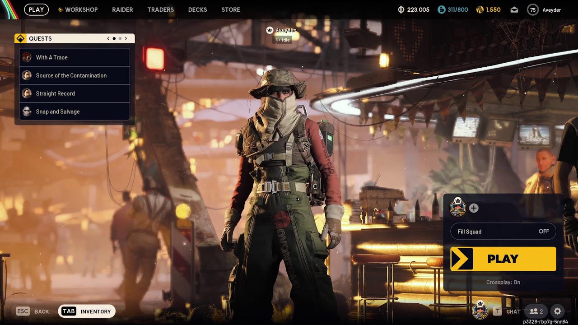Click the 1,550 gold balance
This screenshot has width=578, height=325.
pos(493,9)
